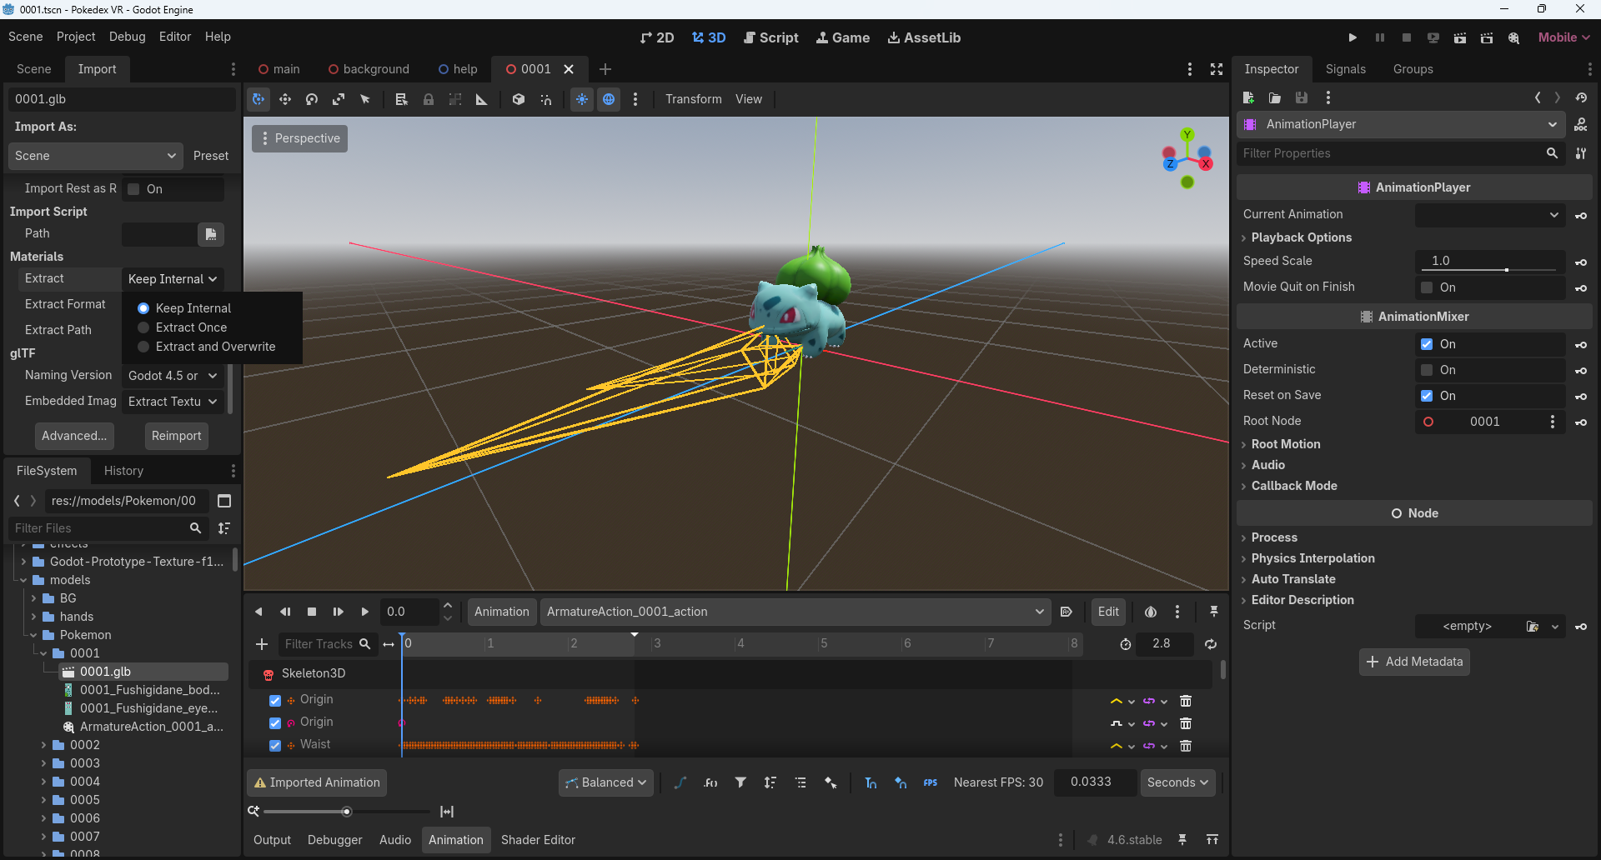This screenshot has height=860, width=1601.
Task: Run the project with play icon
Action: pyautogui.click(x=1353, y=37)
